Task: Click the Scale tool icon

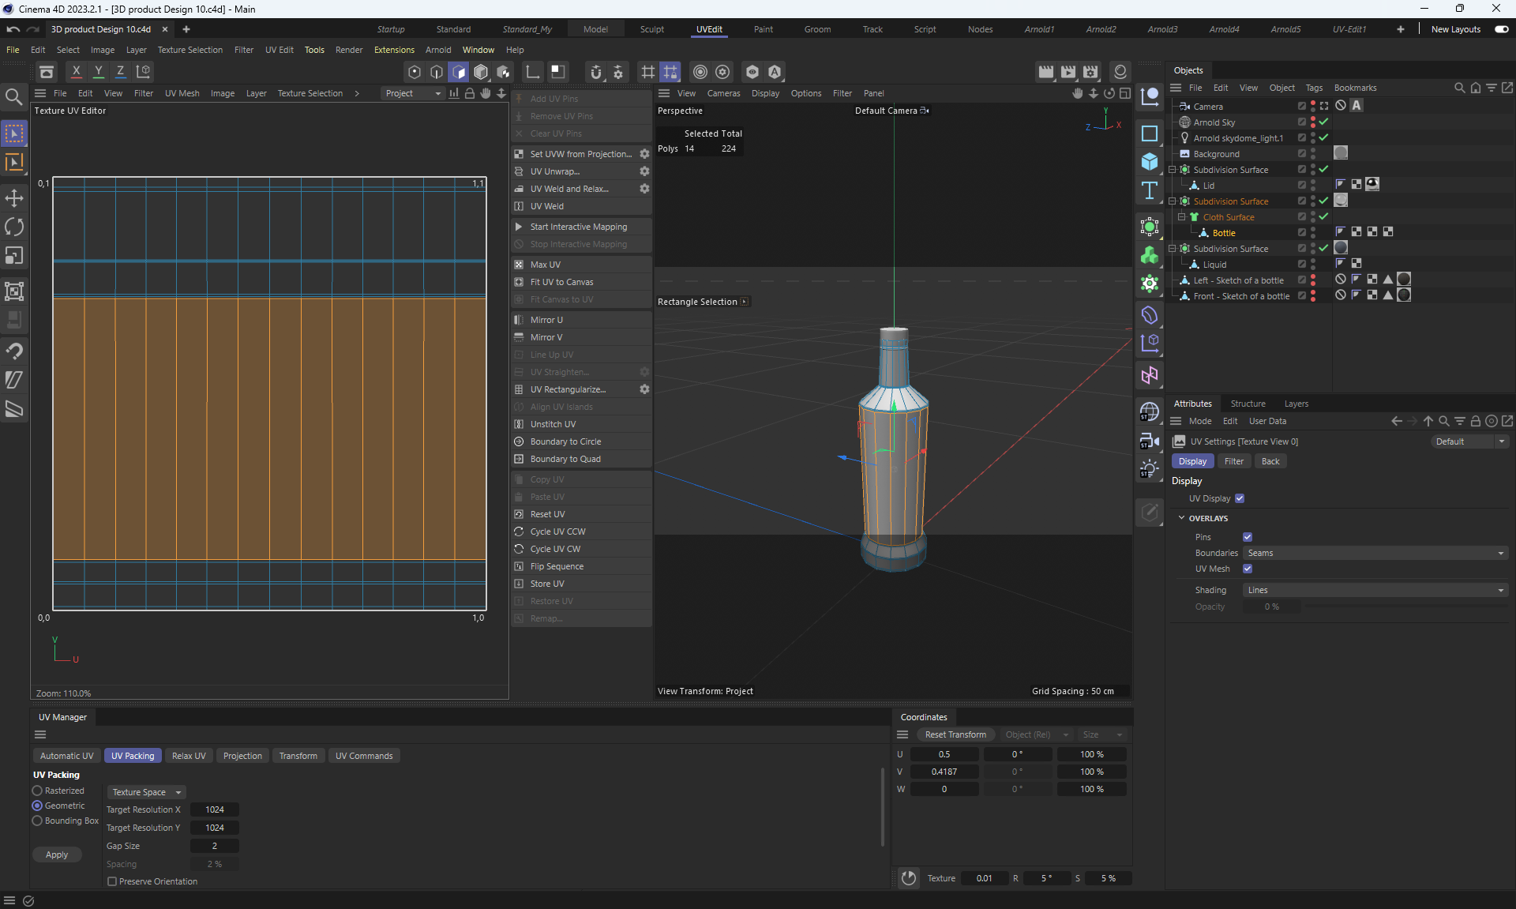Action: point(14,256)
